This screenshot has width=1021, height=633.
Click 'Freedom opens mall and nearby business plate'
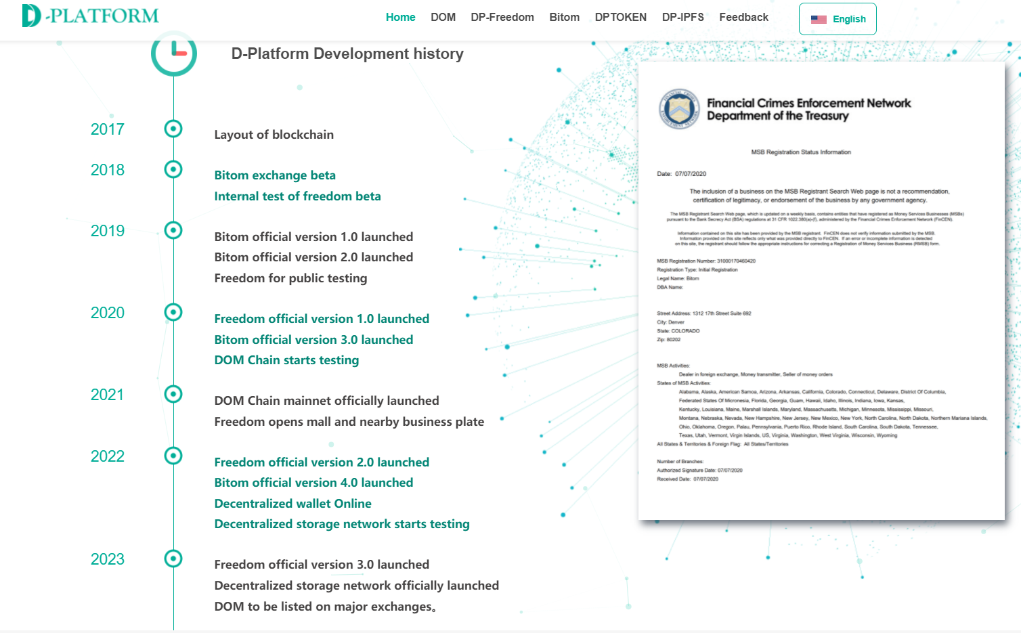click(349, 422)
